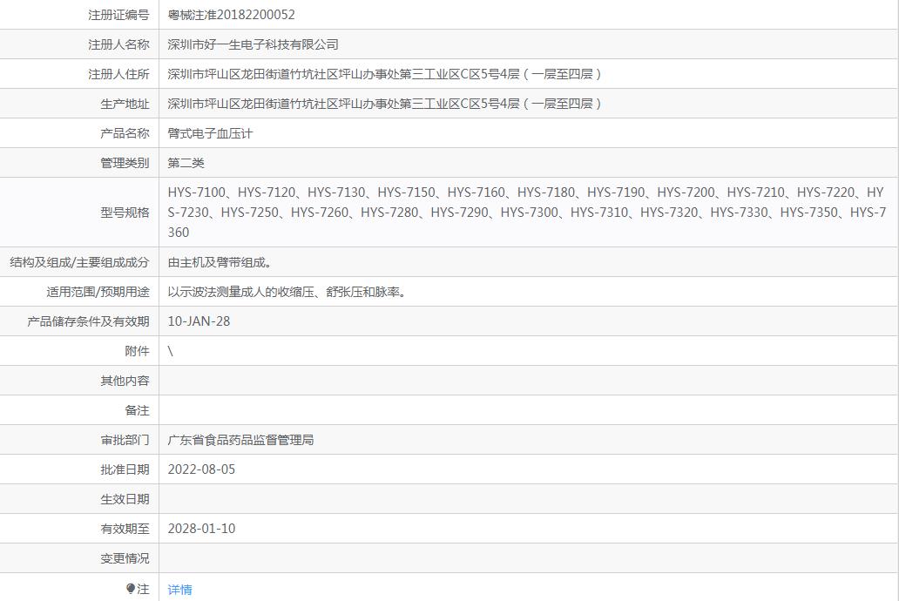Image resolution: width=899 pixels, height=601 pixels.
Task: Click the 其他内容 label
Action: pos(125,381)
